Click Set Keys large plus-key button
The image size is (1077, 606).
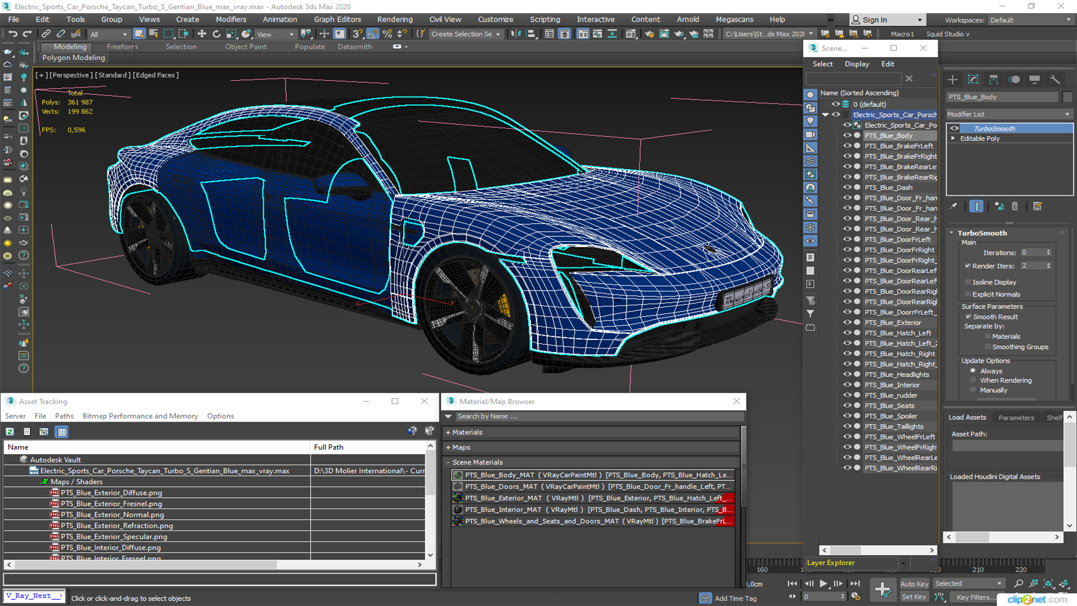pos(882,590)
